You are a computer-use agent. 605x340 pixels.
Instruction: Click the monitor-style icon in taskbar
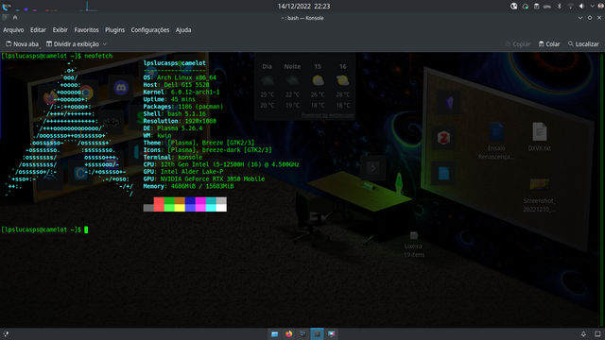(332, 333)
